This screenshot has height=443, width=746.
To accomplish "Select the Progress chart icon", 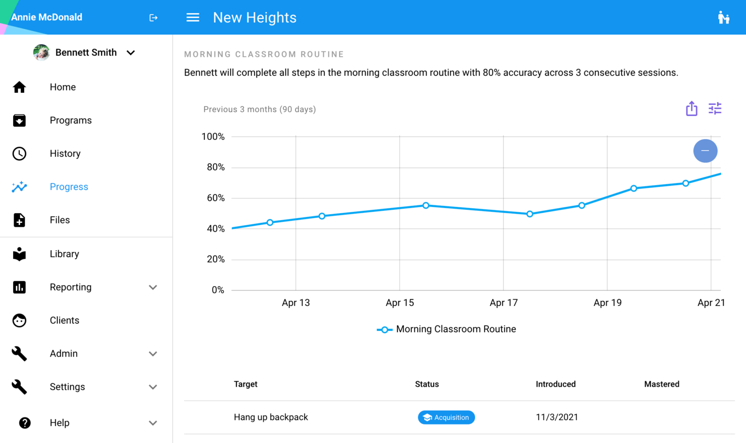I will pyautogui.click(x=19, y=187).
